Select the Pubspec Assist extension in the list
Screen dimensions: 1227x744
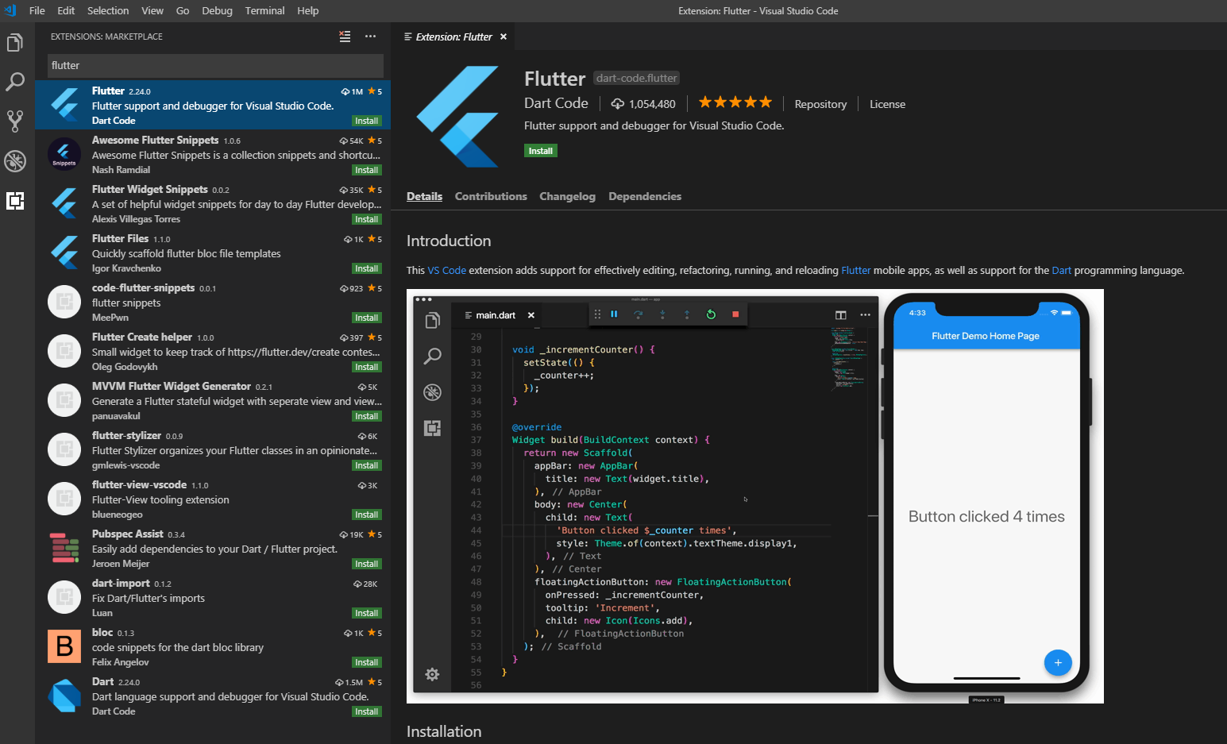214,548
